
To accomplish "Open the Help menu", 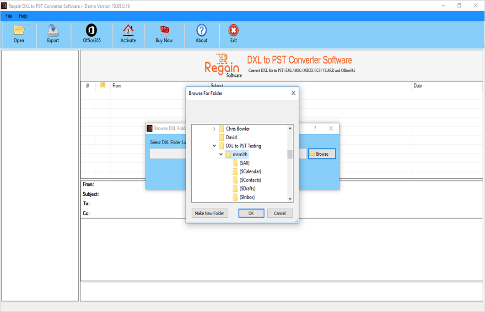I will tap(23, 16).
